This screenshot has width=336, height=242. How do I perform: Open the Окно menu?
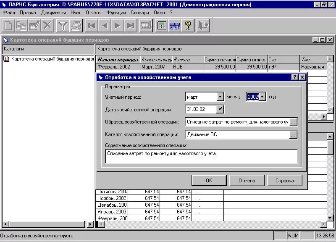159,13
